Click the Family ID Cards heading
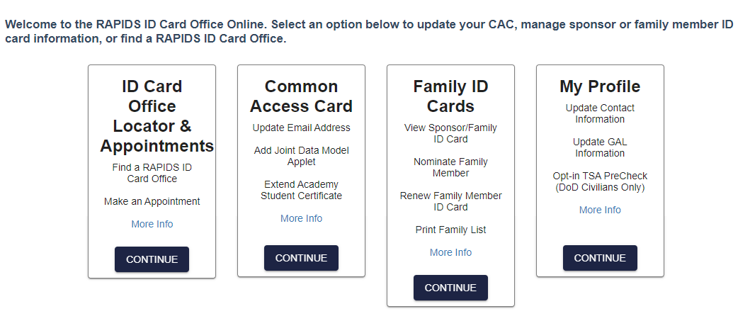Viewport: 750px width, 321px height. 450,96
